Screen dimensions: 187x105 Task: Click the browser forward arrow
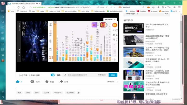pos(14,7)
